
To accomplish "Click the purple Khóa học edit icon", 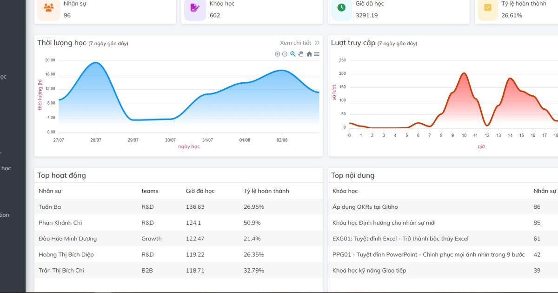I will tap(195, 8).
